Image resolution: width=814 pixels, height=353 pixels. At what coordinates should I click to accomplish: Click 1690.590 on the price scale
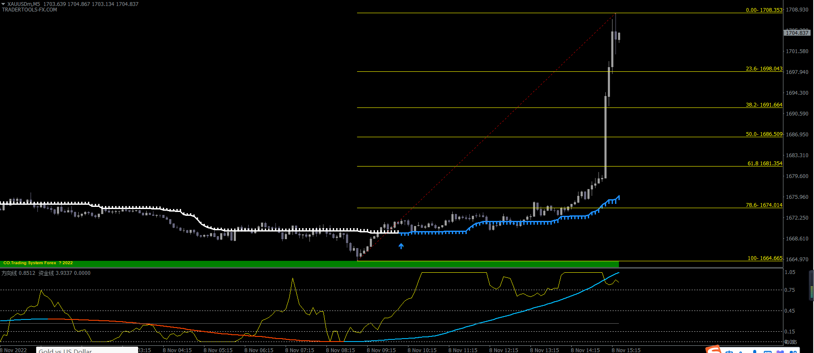797,113
